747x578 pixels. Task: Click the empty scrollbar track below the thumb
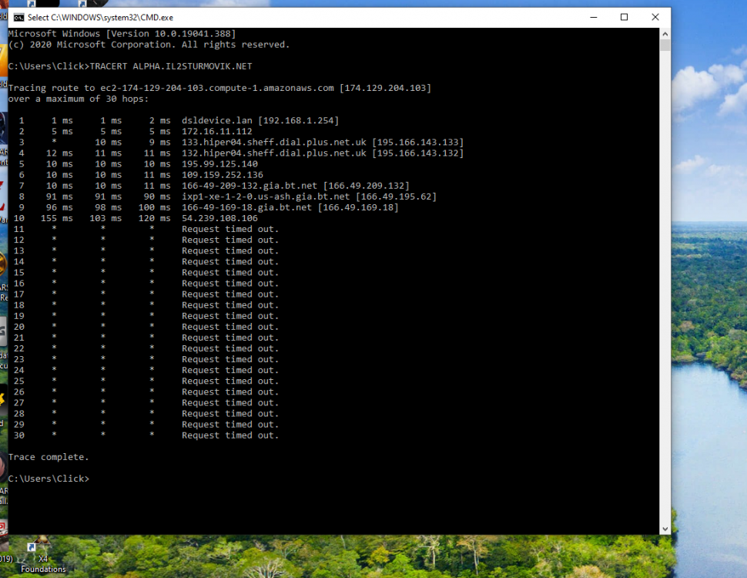tap(663, 308)
